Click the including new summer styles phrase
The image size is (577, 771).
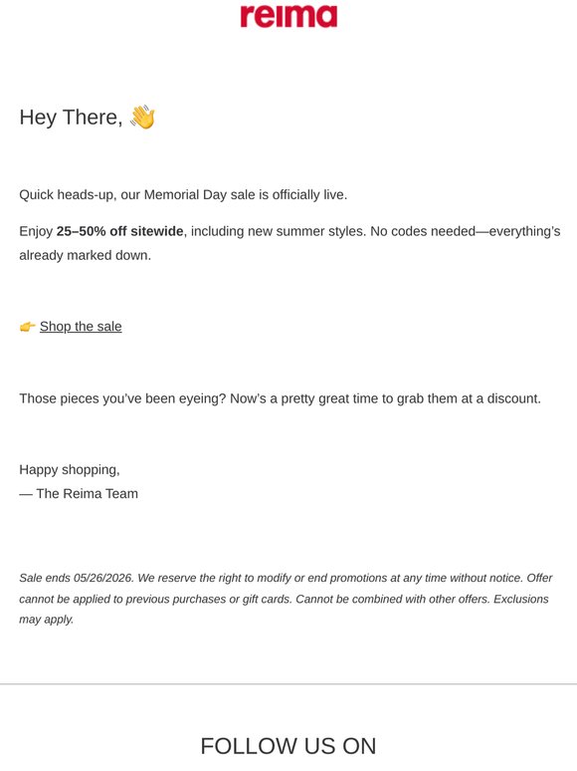click(x=279, y=231)
